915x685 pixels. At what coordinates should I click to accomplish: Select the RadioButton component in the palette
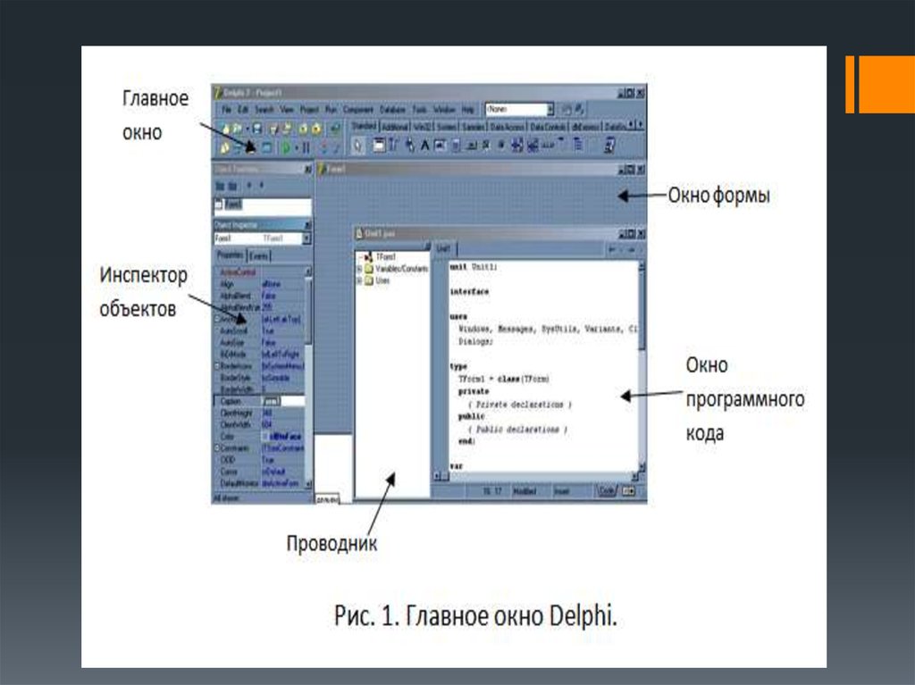501,146
